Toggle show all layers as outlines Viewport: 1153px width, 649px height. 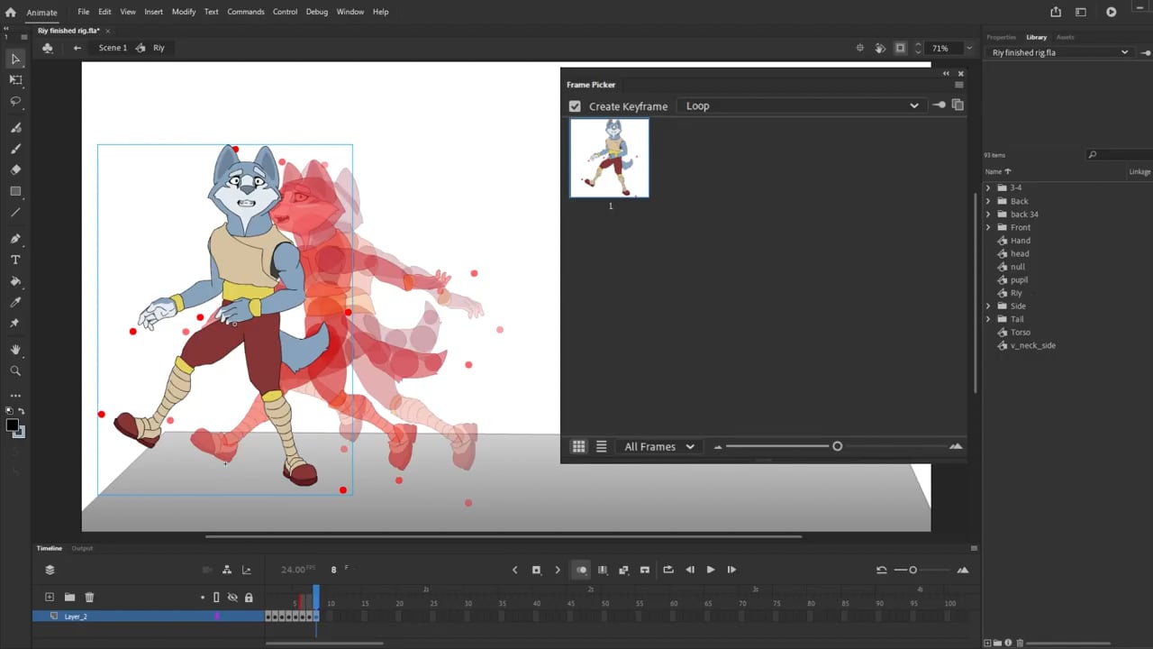216,597
